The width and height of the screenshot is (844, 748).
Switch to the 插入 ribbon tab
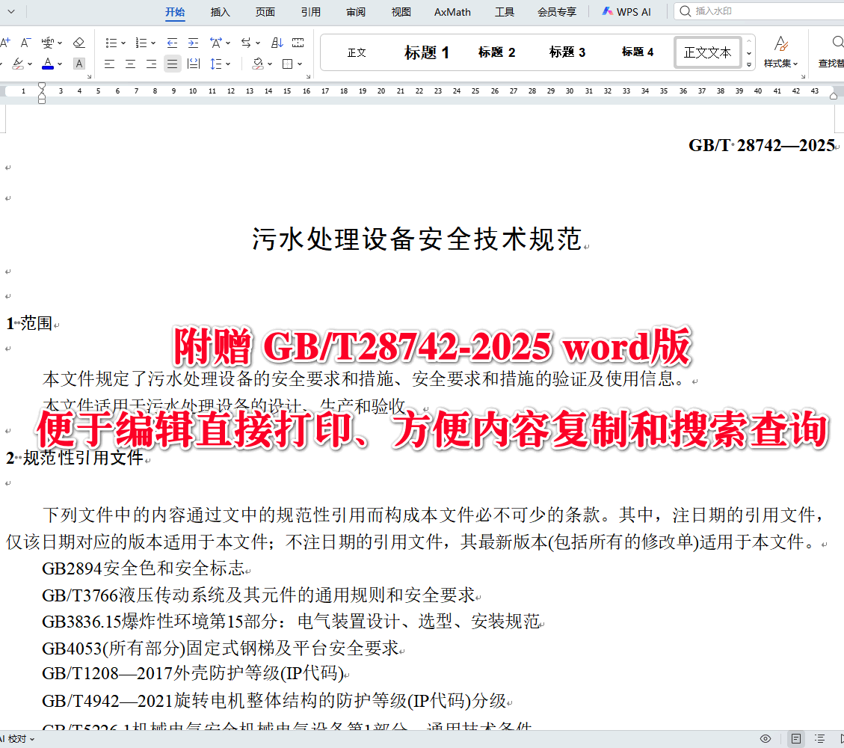click(x=220, y=12)
